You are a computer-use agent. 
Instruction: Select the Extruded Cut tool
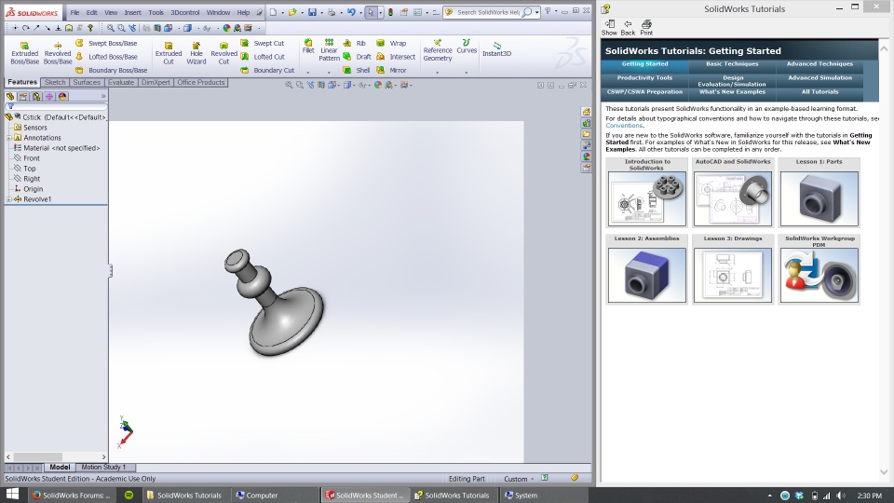[169, 53]
